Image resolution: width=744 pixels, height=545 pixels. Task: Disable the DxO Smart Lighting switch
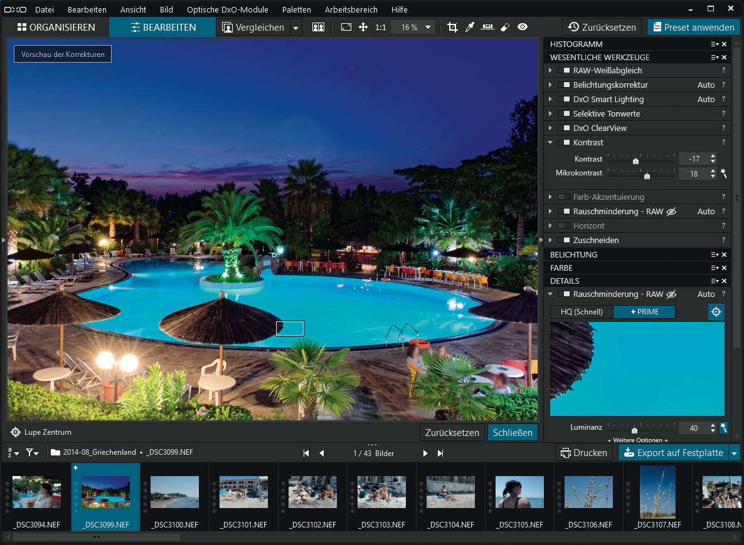[563, 100]
